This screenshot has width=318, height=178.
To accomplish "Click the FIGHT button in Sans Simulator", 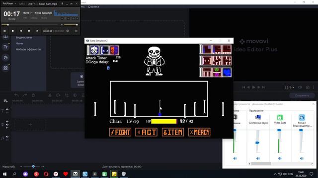I will tap(120, 133).
